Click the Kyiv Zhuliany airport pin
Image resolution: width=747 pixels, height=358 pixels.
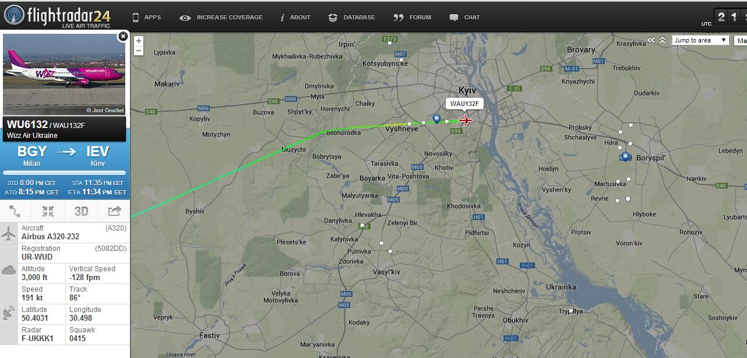[436, 119]
